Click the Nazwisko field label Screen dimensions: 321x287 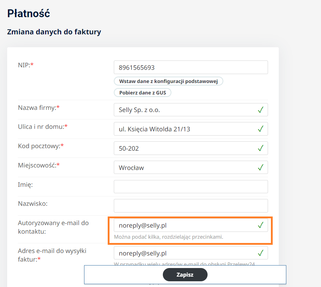[33, 204]
